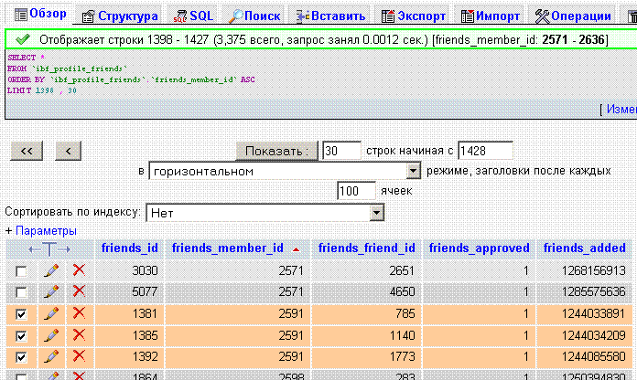This screenshot has height=380, width=637.
Task: Open the Операции tab
Action: pos(573,16)
